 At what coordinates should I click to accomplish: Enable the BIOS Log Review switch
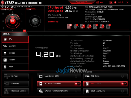tap(122, 91)
